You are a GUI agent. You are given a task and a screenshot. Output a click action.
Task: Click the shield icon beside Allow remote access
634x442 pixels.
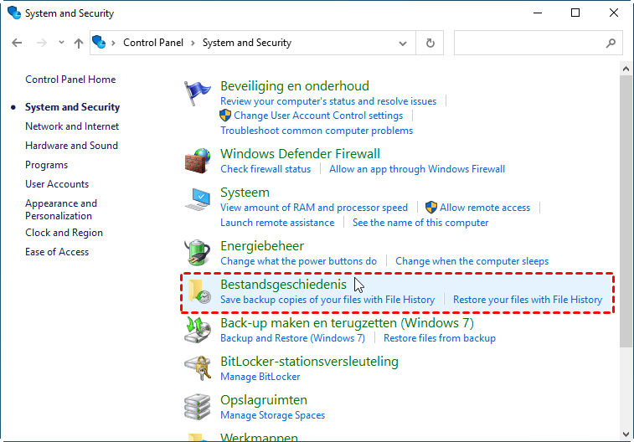pyautogui.click(x=431, y=208)
